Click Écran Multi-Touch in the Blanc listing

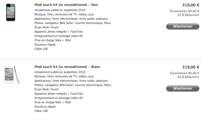47,89
